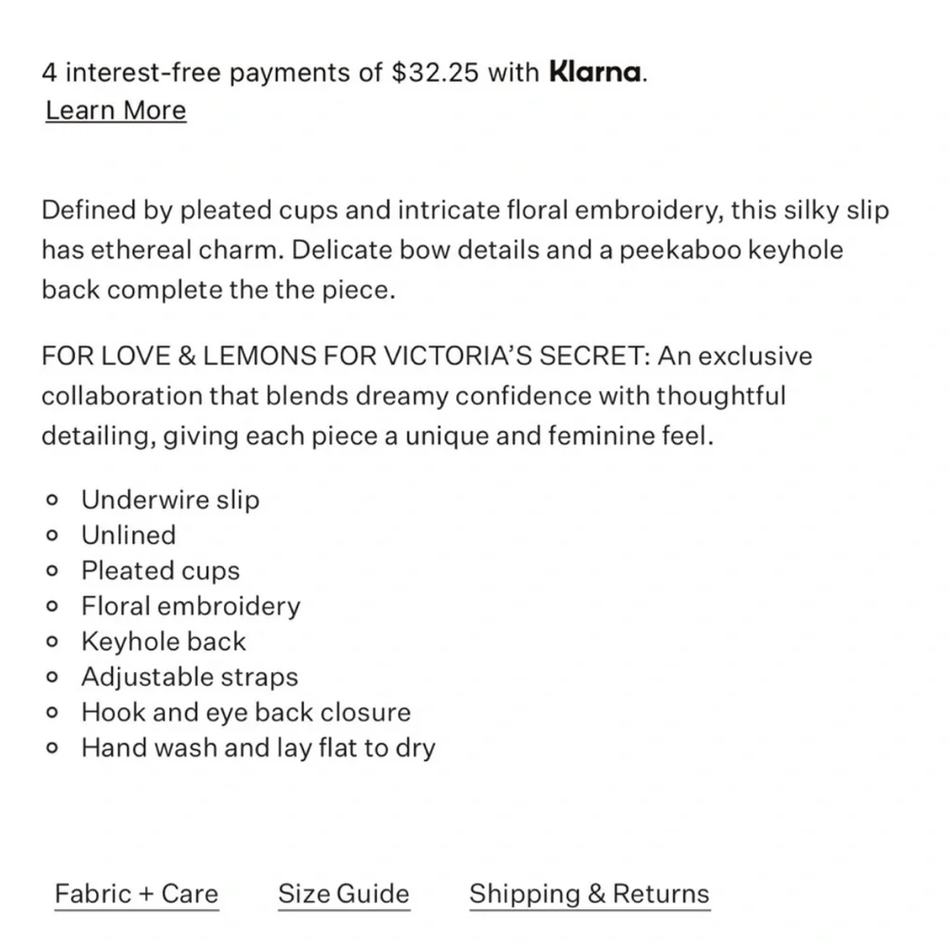Viewport: 949px width, 949px height.
Task: Click the Adjustable straps list item
Action: pyautogui.click(x=190, y=678)
